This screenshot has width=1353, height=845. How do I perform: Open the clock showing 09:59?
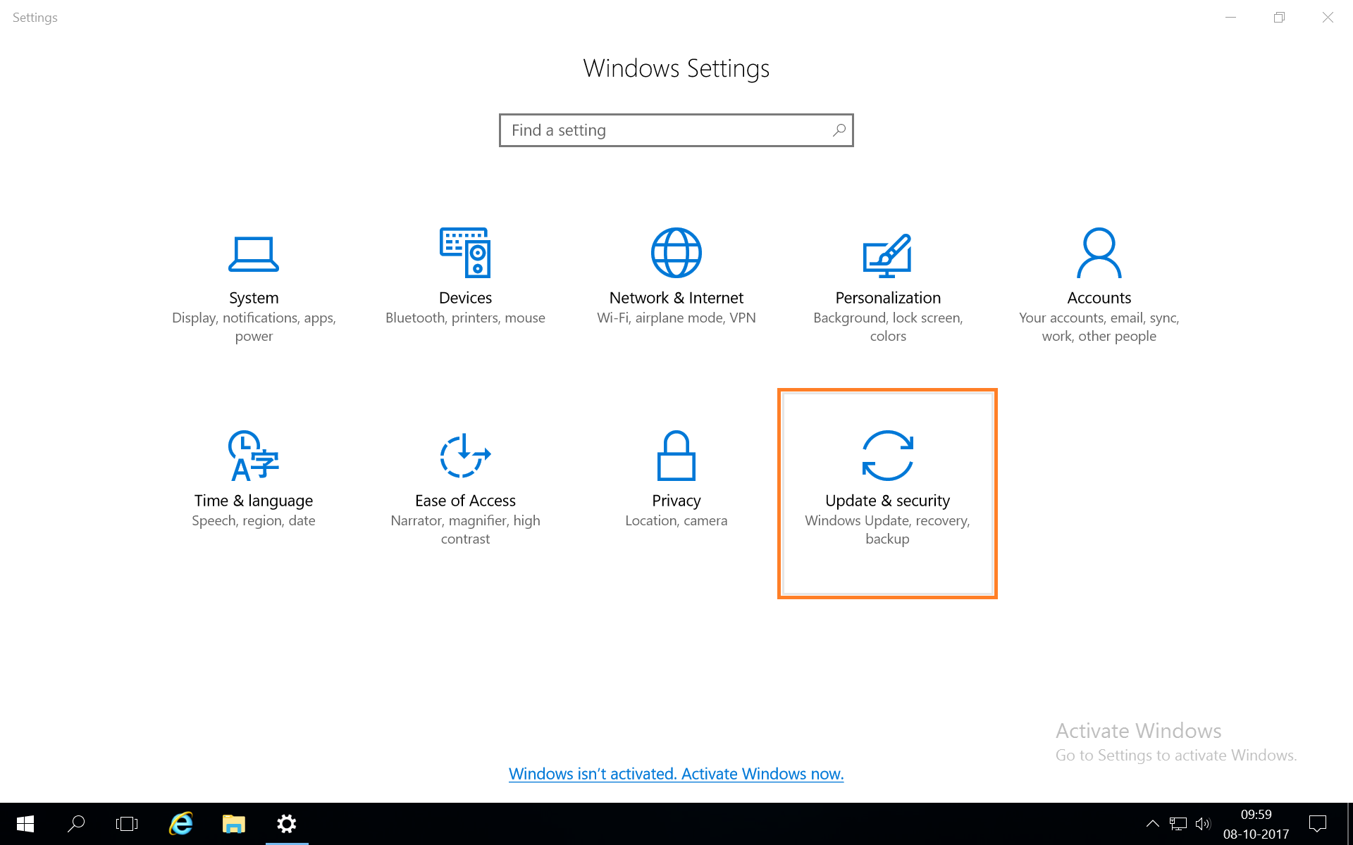[1256, 822]
